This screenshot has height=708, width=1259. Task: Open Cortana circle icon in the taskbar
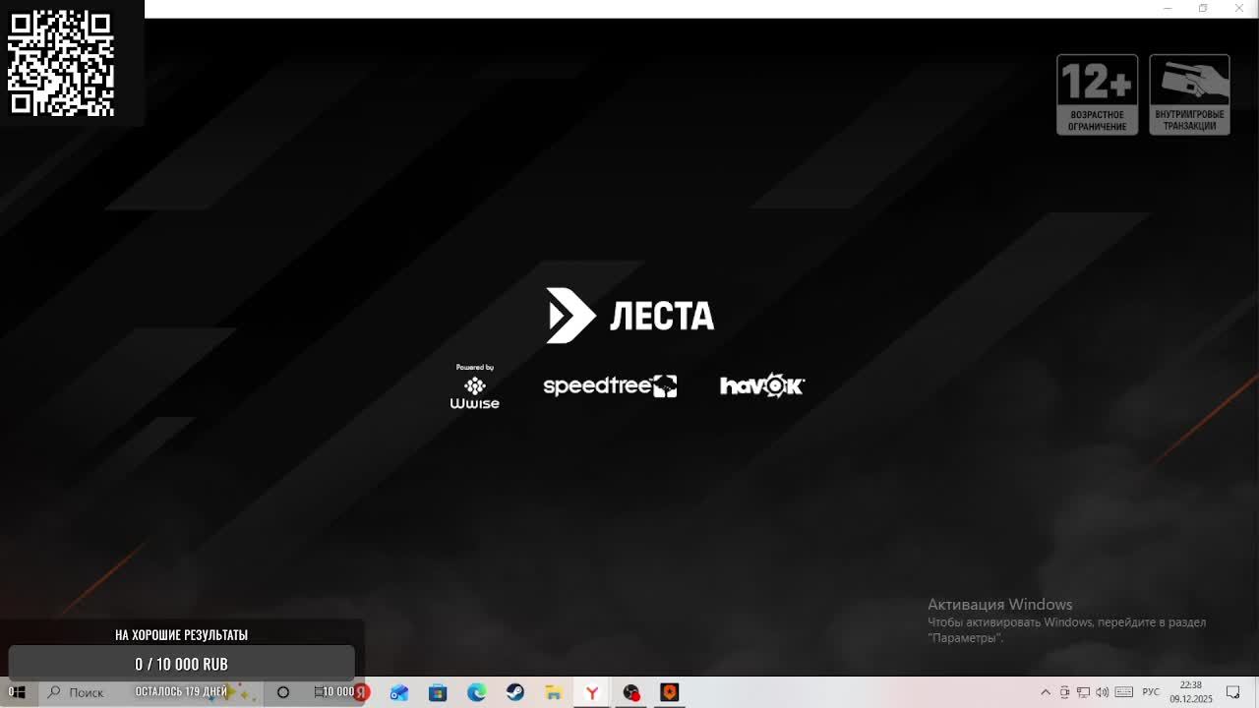pyautogui.click(x=283, y=692)
